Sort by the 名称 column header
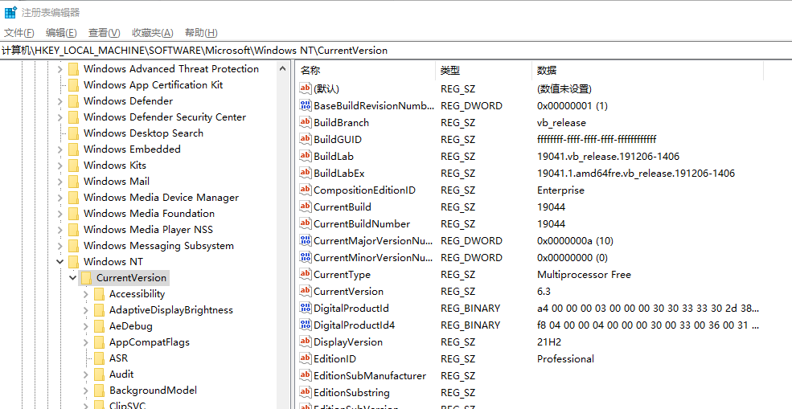Screen dimensions: 792x409 (366, 71)
